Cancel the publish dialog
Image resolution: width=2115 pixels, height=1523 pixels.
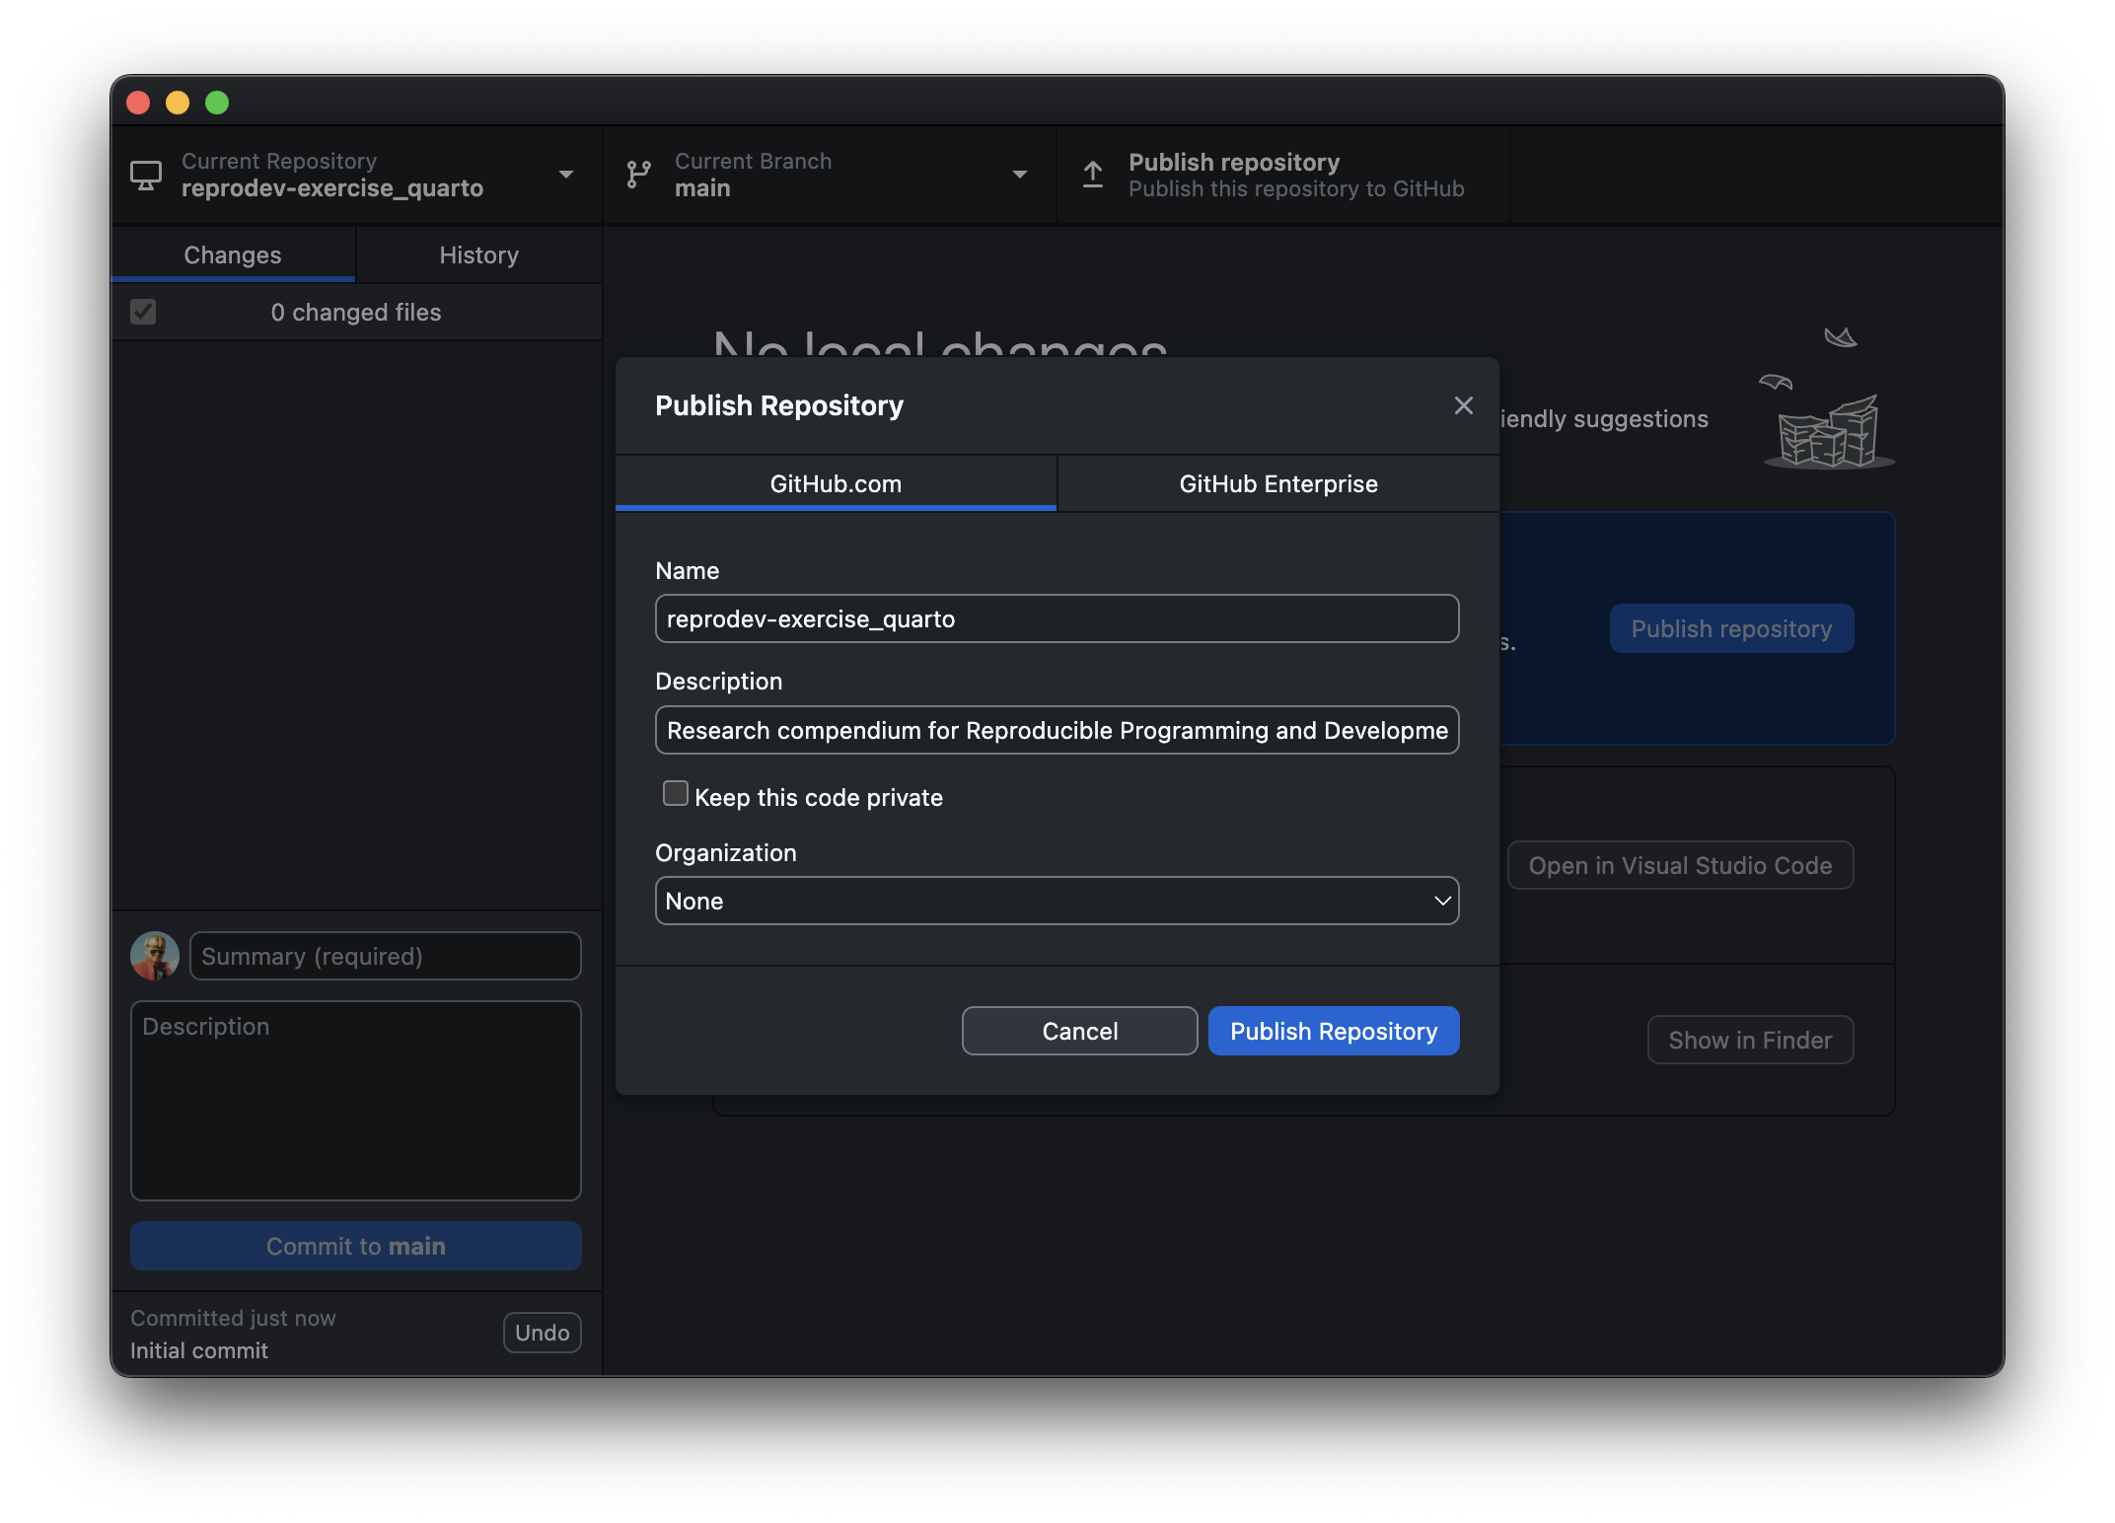(1080, 1031)
